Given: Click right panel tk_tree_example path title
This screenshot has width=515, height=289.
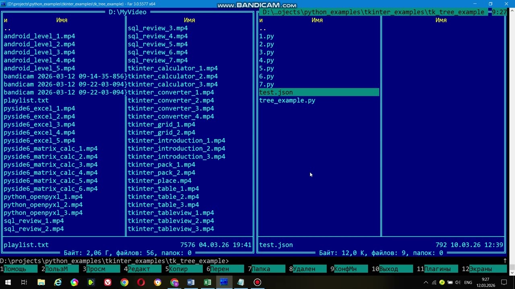Looking at the screenshot, I should coord(373,12).
